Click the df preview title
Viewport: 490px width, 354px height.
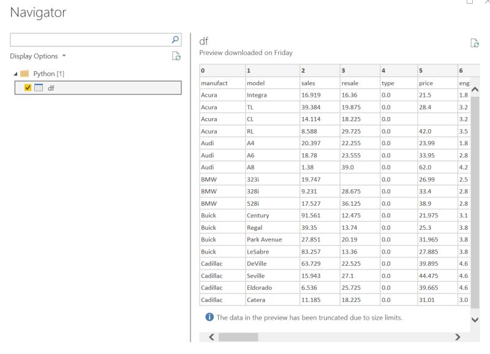point(203,40)
